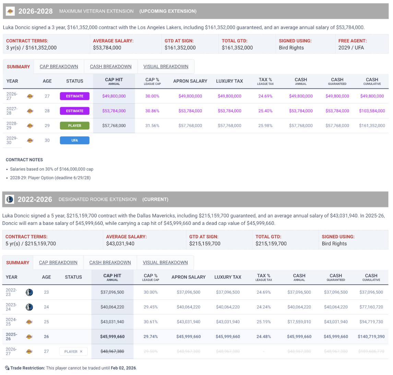Screen dimensions: 393x375
Task: Click the Lakers logo in the 2028-29 row
Action: [30, 126]
